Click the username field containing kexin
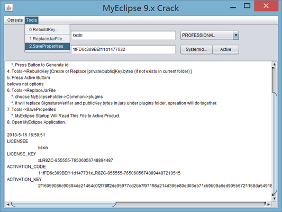This screenshot has height=212, width=282. 123,36
